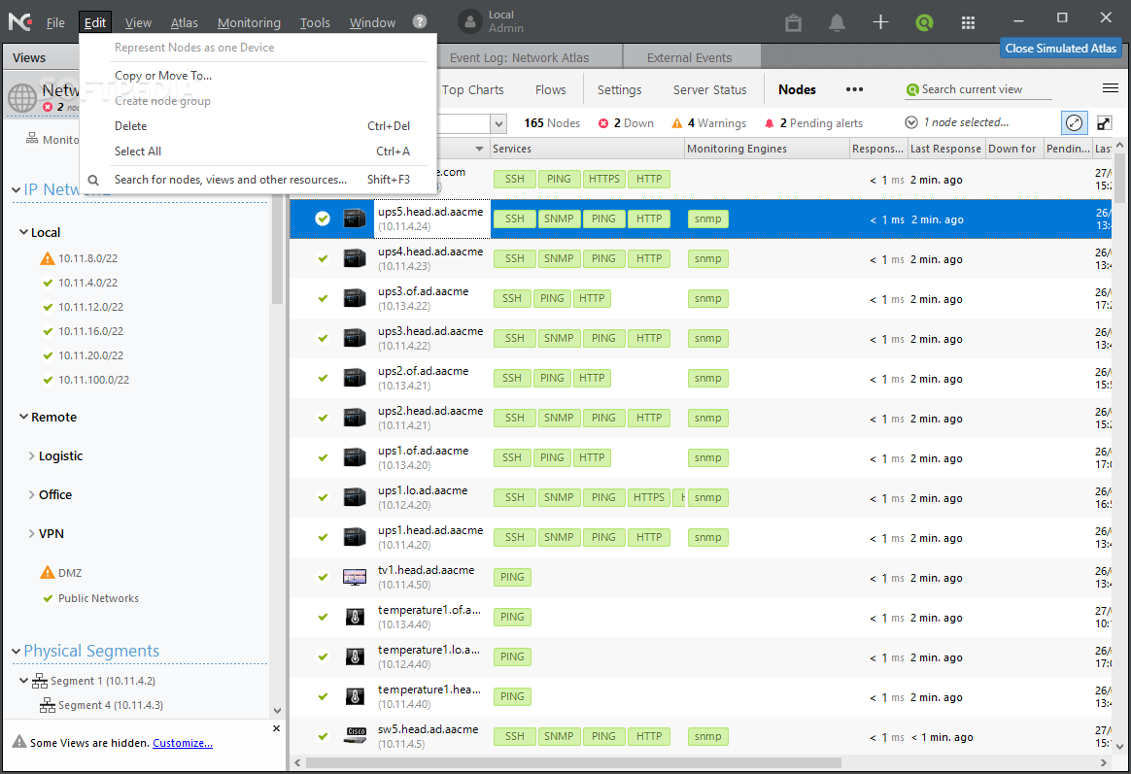The width and height of the screenshot is (1131, 774).
Task: Click the Segment 1 network icon
Action: click(x=40, y=681)
